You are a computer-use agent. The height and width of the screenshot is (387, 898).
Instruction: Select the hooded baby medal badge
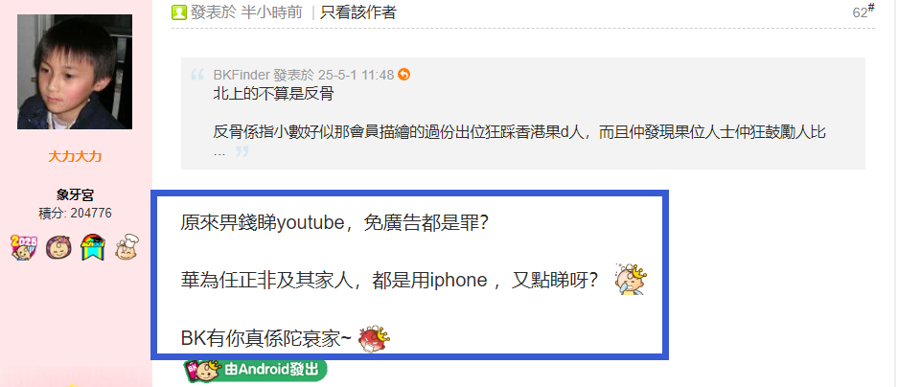pos(58,247)
